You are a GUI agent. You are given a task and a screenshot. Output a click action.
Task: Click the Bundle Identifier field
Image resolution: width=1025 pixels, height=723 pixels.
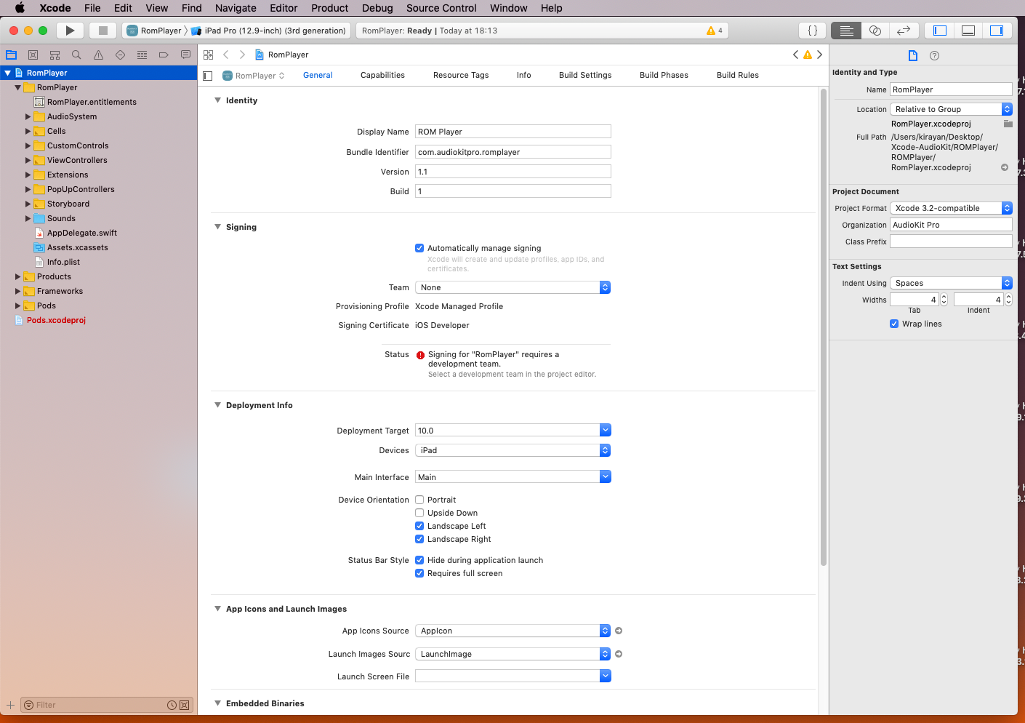512,152
